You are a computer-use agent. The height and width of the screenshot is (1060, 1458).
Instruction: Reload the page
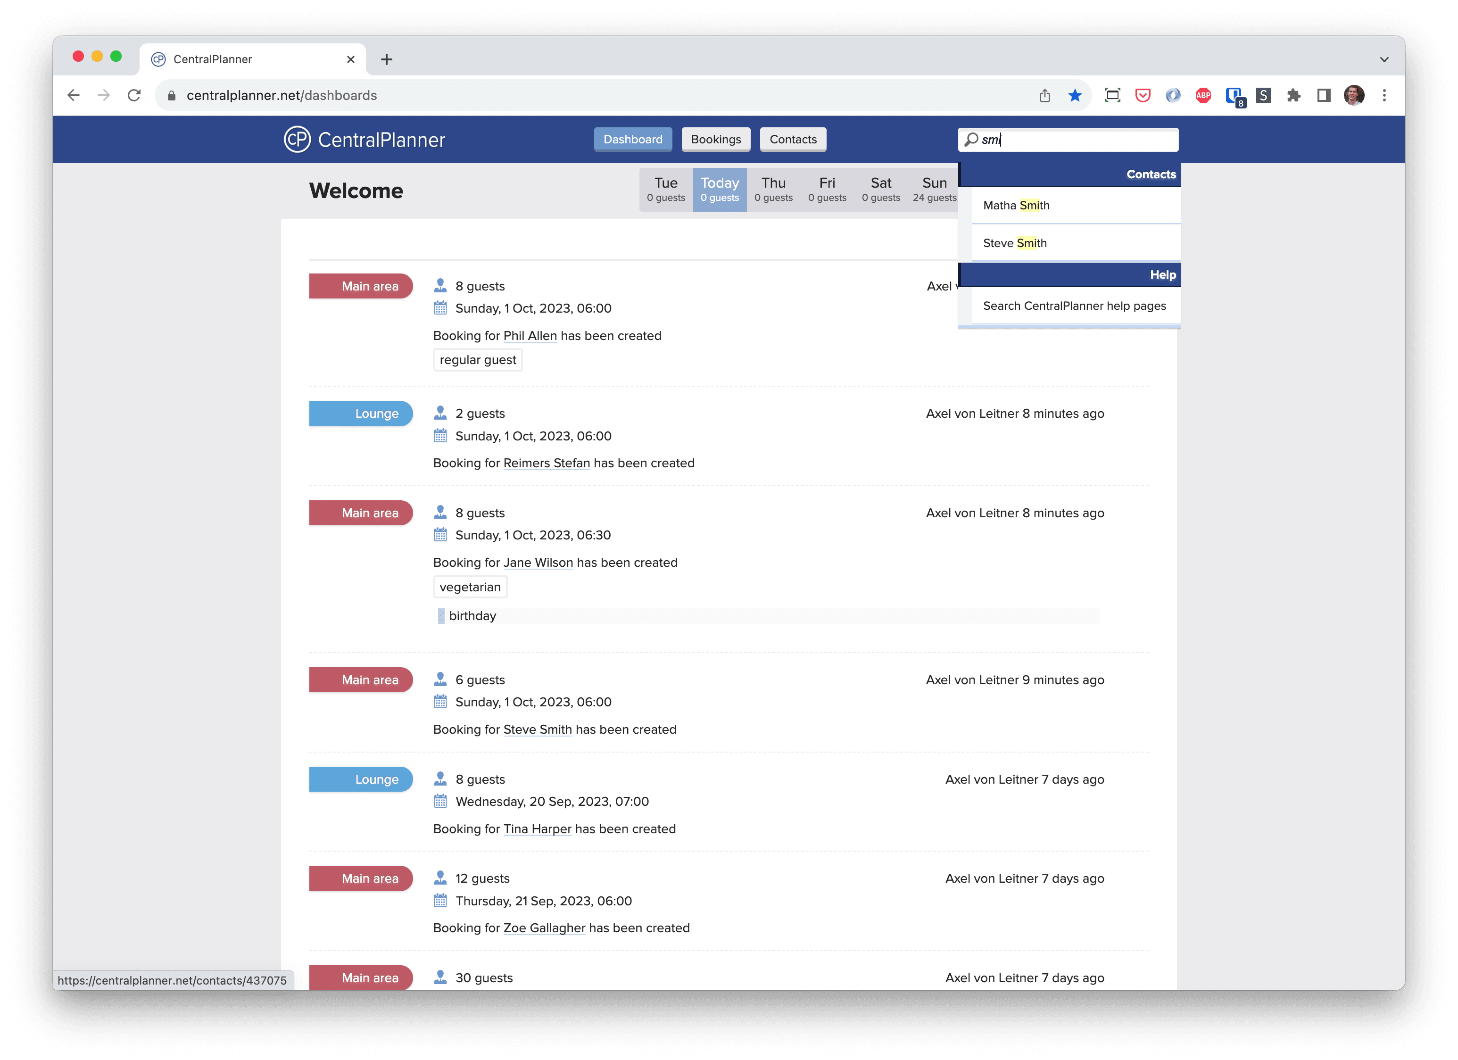click(x=134, y=95)
